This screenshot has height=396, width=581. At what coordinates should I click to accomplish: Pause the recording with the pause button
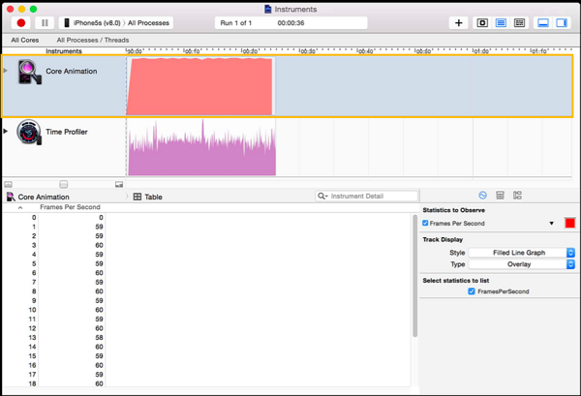pyautogui.click(x=45, y=22)
